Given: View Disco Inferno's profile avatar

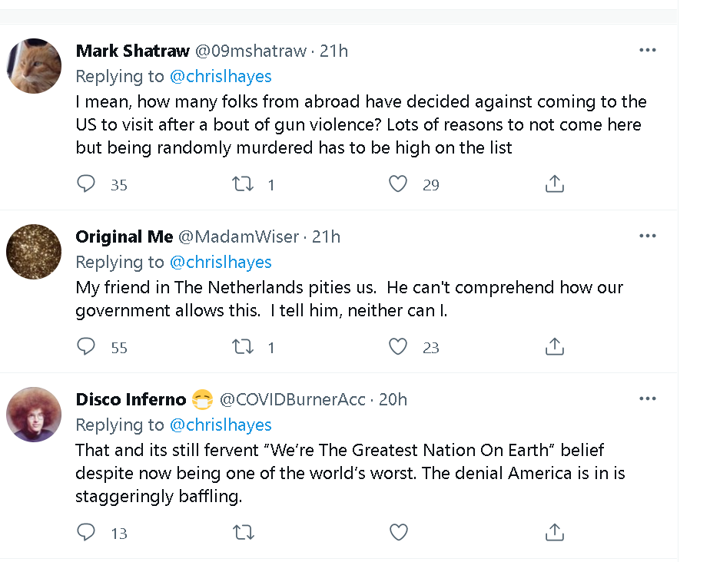Looking at the screenshot, I should pos(34,415).
